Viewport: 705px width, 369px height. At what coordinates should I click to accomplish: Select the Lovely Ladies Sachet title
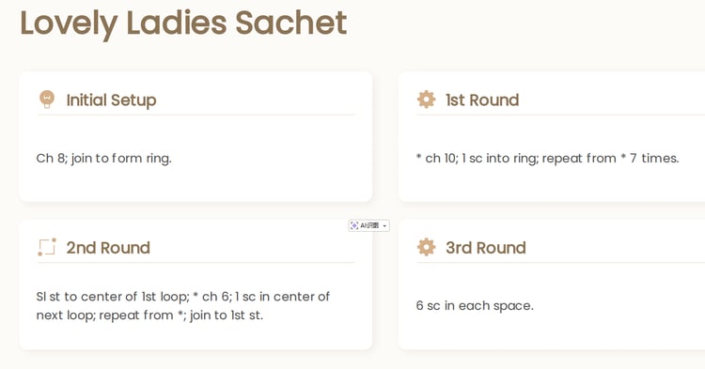point(183,23)
